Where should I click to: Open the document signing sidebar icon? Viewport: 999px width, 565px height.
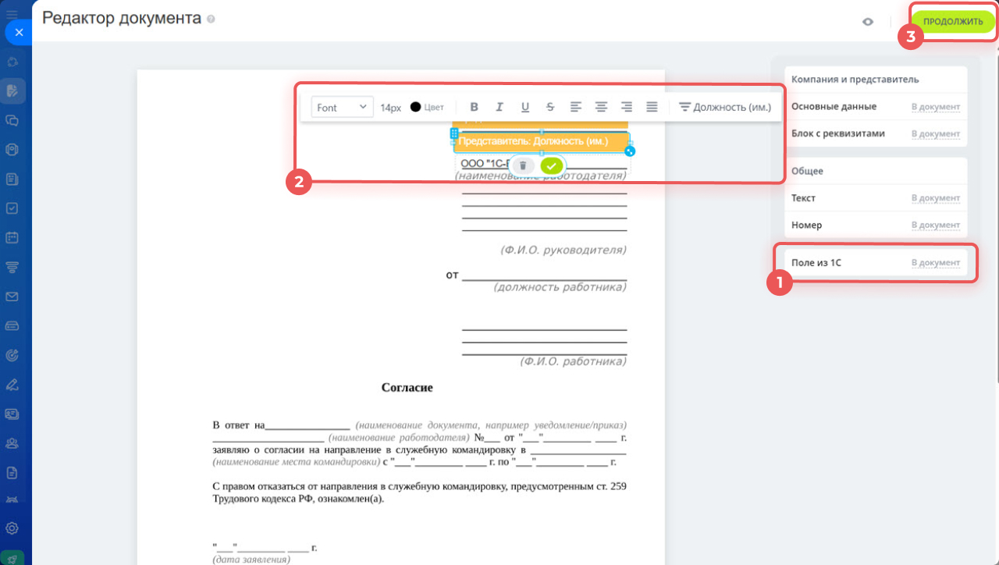click(x=12, y=91)
